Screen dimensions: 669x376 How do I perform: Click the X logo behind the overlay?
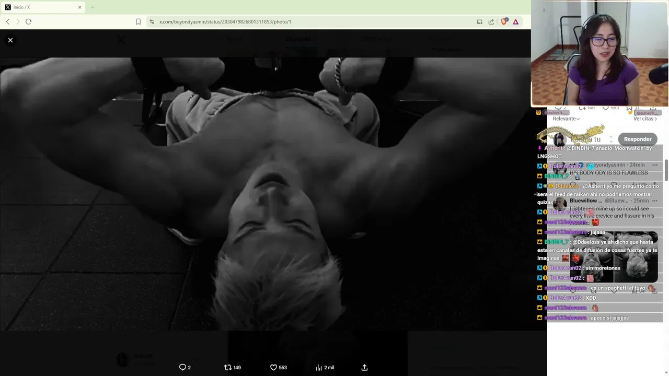click(x=121, y=39)
